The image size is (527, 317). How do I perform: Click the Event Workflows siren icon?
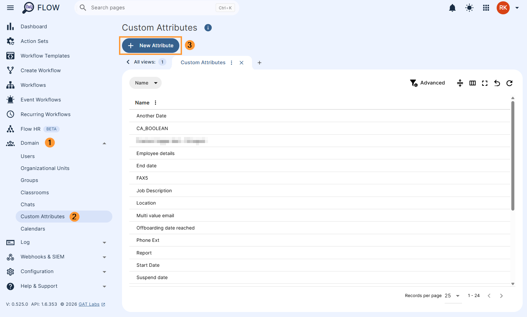tap(10, 99)
